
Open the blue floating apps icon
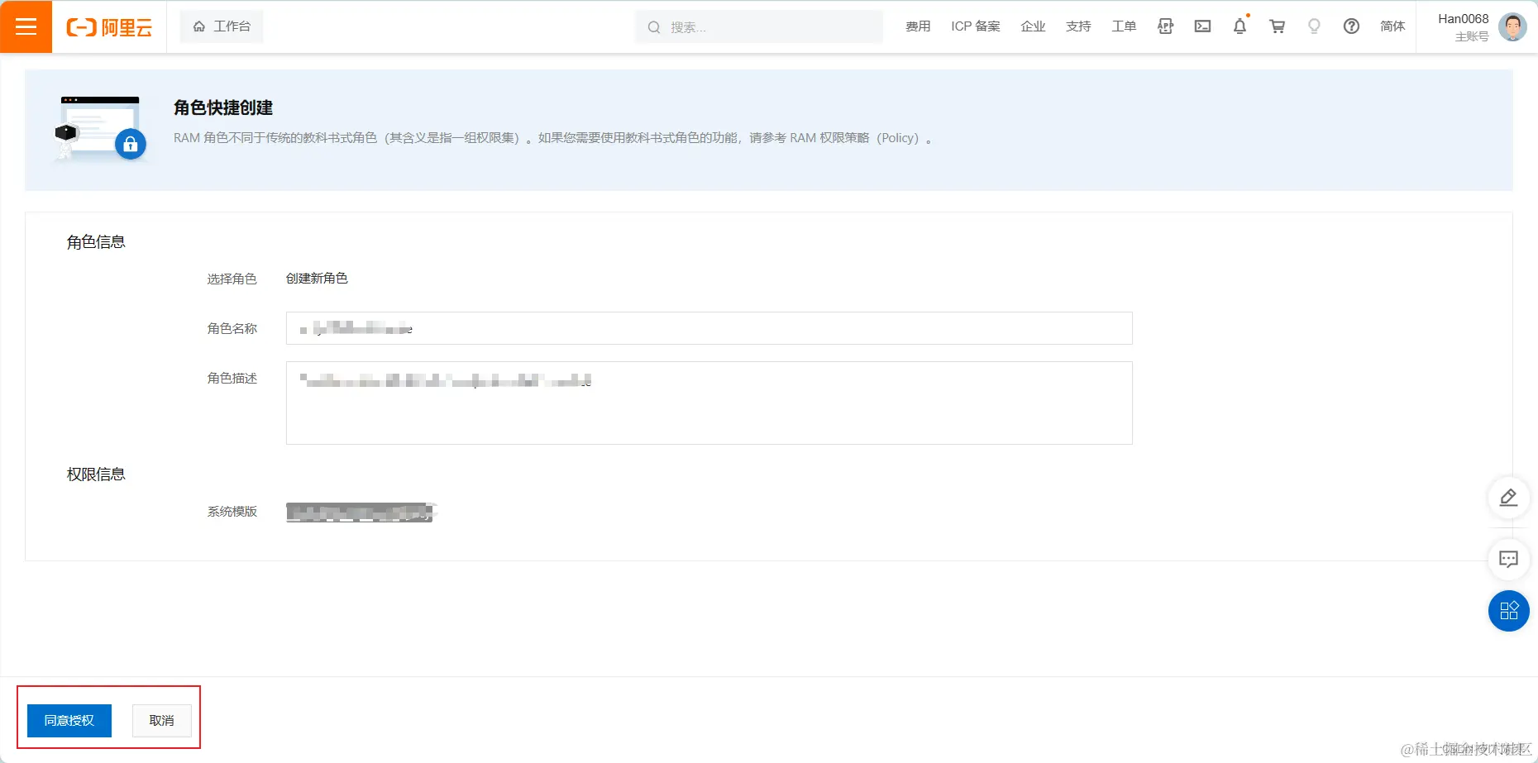[1508, 611]
